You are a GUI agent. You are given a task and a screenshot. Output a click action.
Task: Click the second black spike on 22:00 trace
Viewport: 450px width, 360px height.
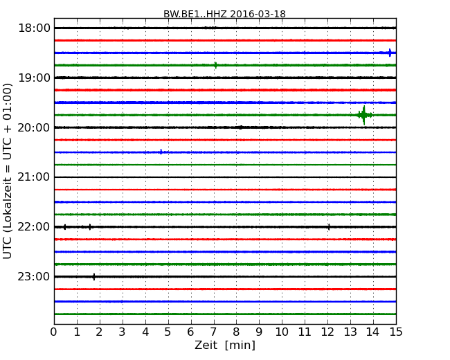pos(90,227)
